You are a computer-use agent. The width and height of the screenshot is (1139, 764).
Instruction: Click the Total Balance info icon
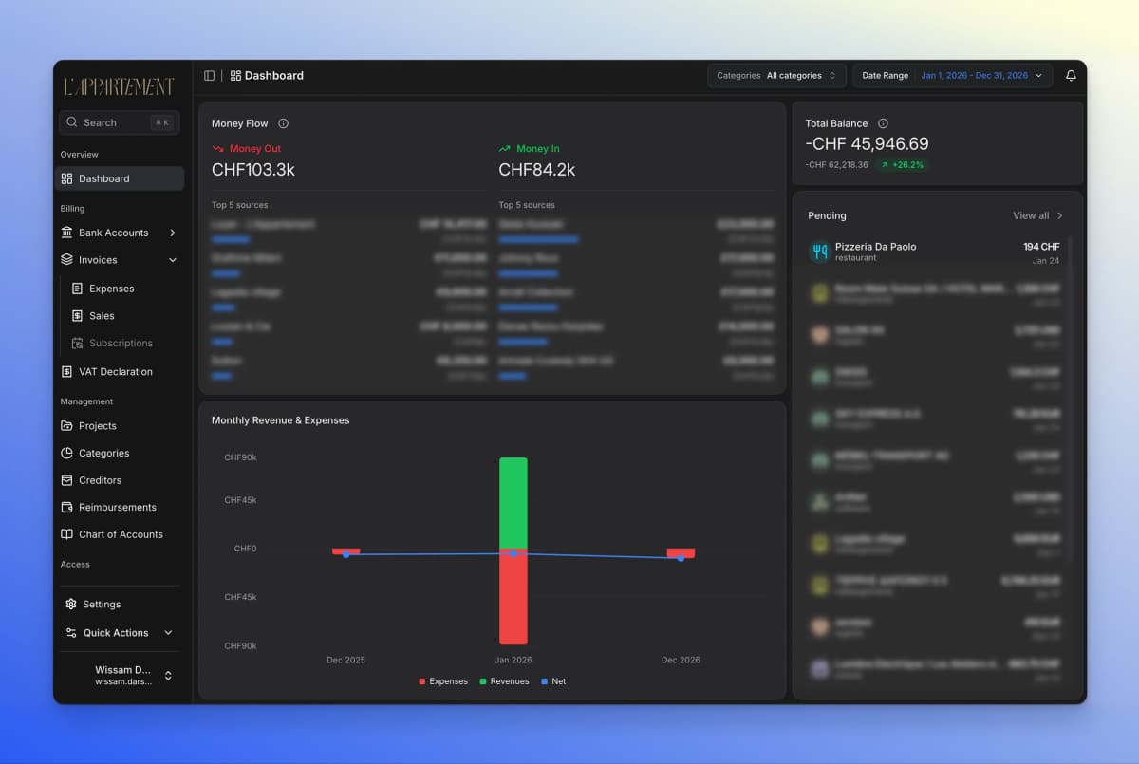(x=883, y=123)
